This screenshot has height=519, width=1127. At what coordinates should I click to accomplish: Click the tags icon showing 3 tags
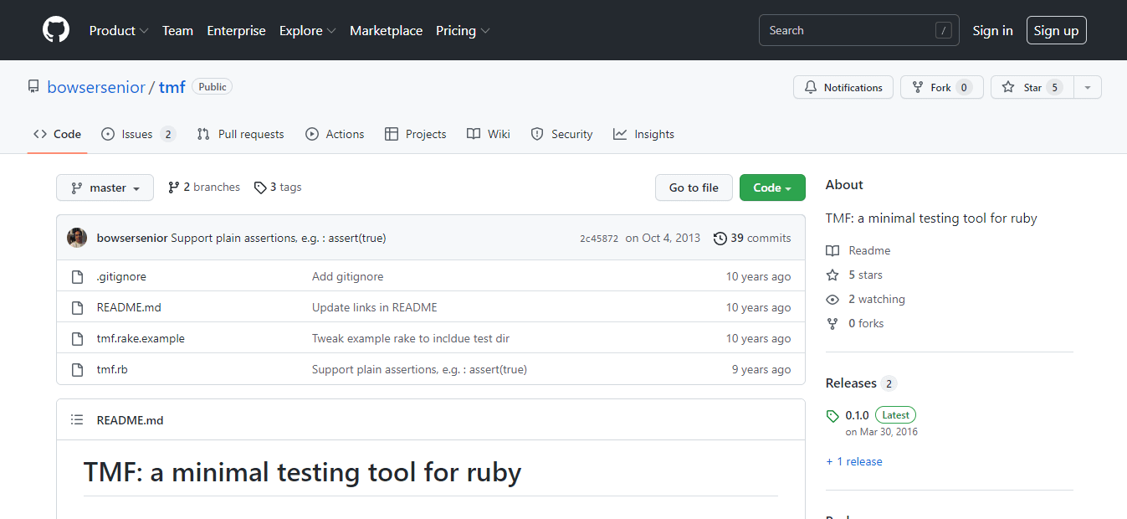tap(260, 188)
